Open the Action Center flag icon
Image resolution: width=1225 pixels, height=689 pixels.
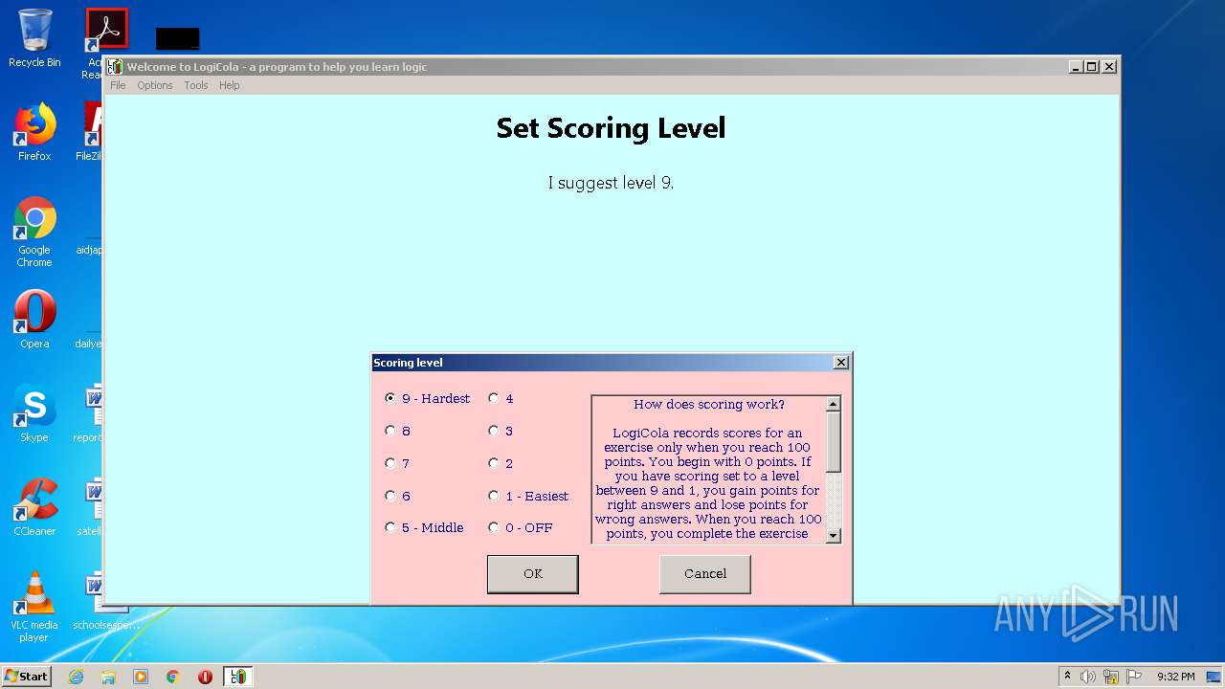[x=1134, y=677]
